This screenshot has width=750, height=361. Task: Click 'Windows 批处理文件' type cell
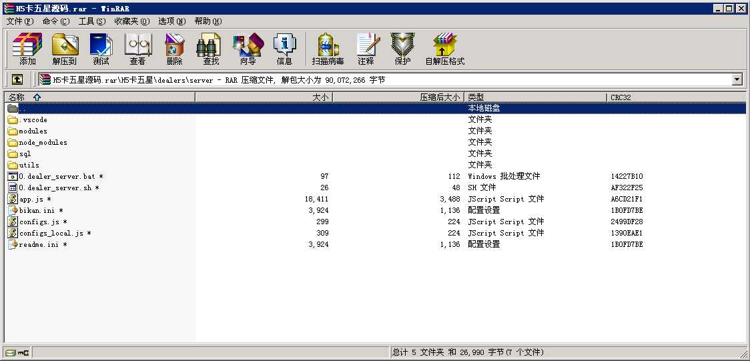[504, 176]
